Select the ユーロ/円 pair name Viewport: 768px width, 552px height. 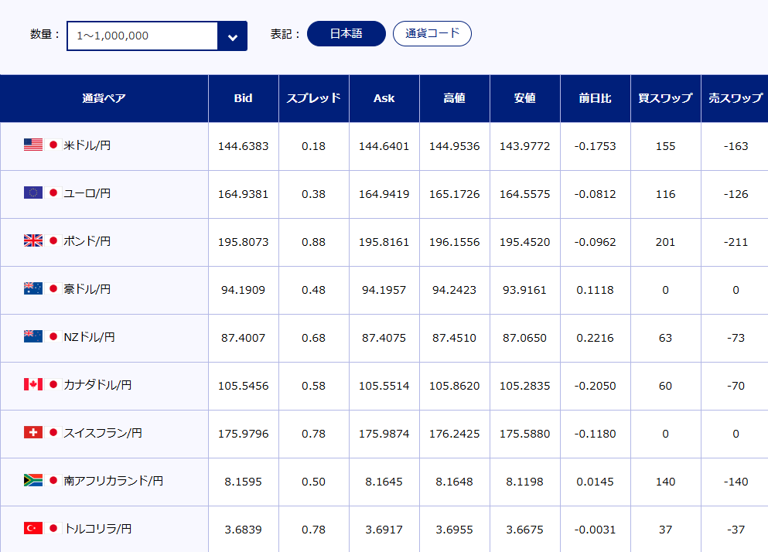[87, 193]
